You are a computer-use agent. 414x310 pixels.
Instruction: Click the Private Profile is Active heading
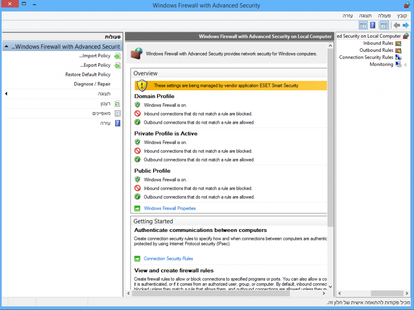coord(166,134)
